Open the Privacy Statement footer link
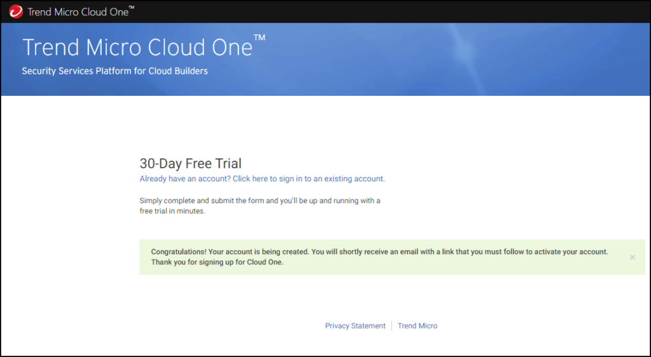The height and width of the screenshot is (357, 651). [x=355, y=326]
